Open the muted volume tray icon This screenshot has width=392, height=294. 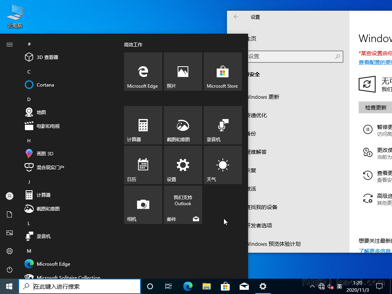[x=330, y=286]
